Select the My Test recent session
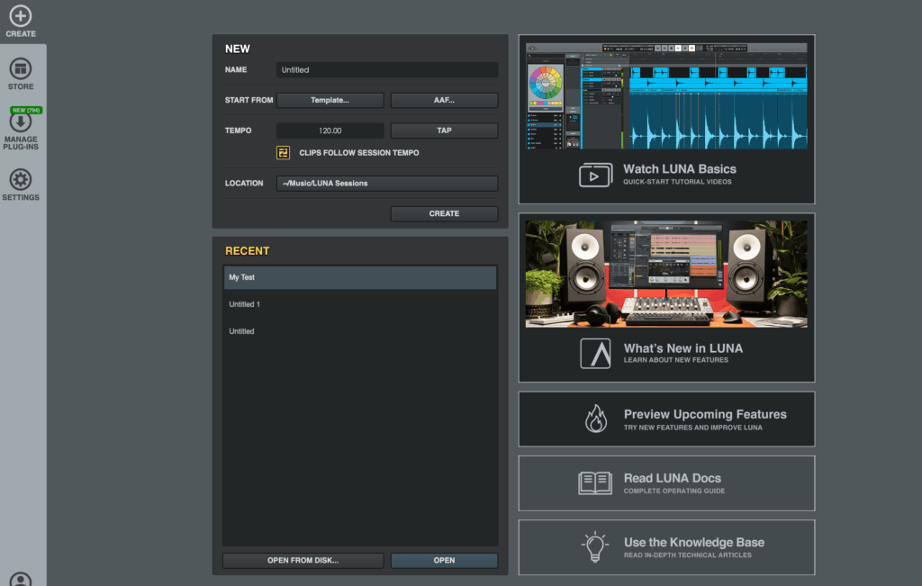This screenshot has width=922, height=586. (359, 277)
